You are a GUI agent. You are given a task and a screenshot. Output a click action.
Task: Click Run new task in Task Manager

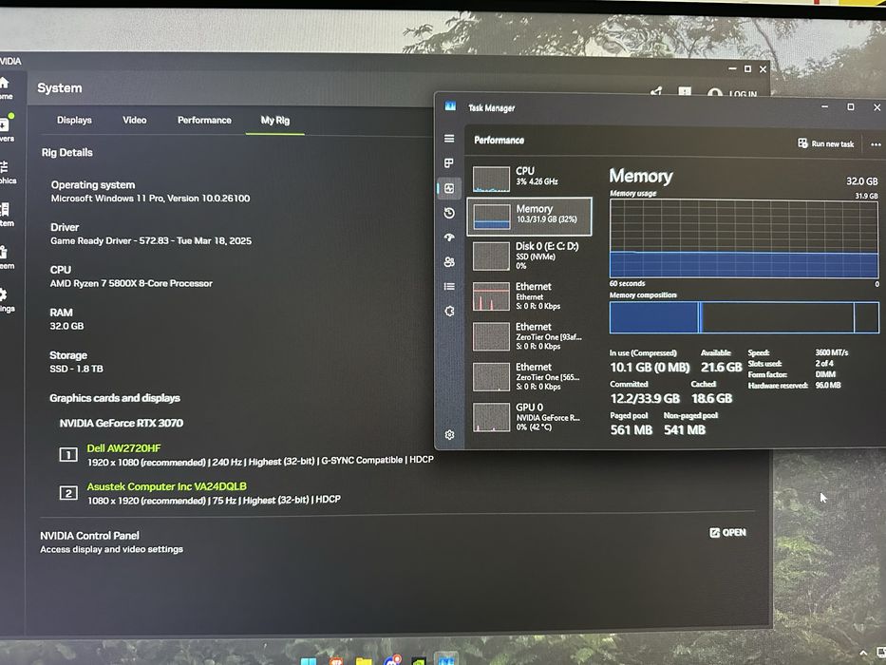(825, 143)
